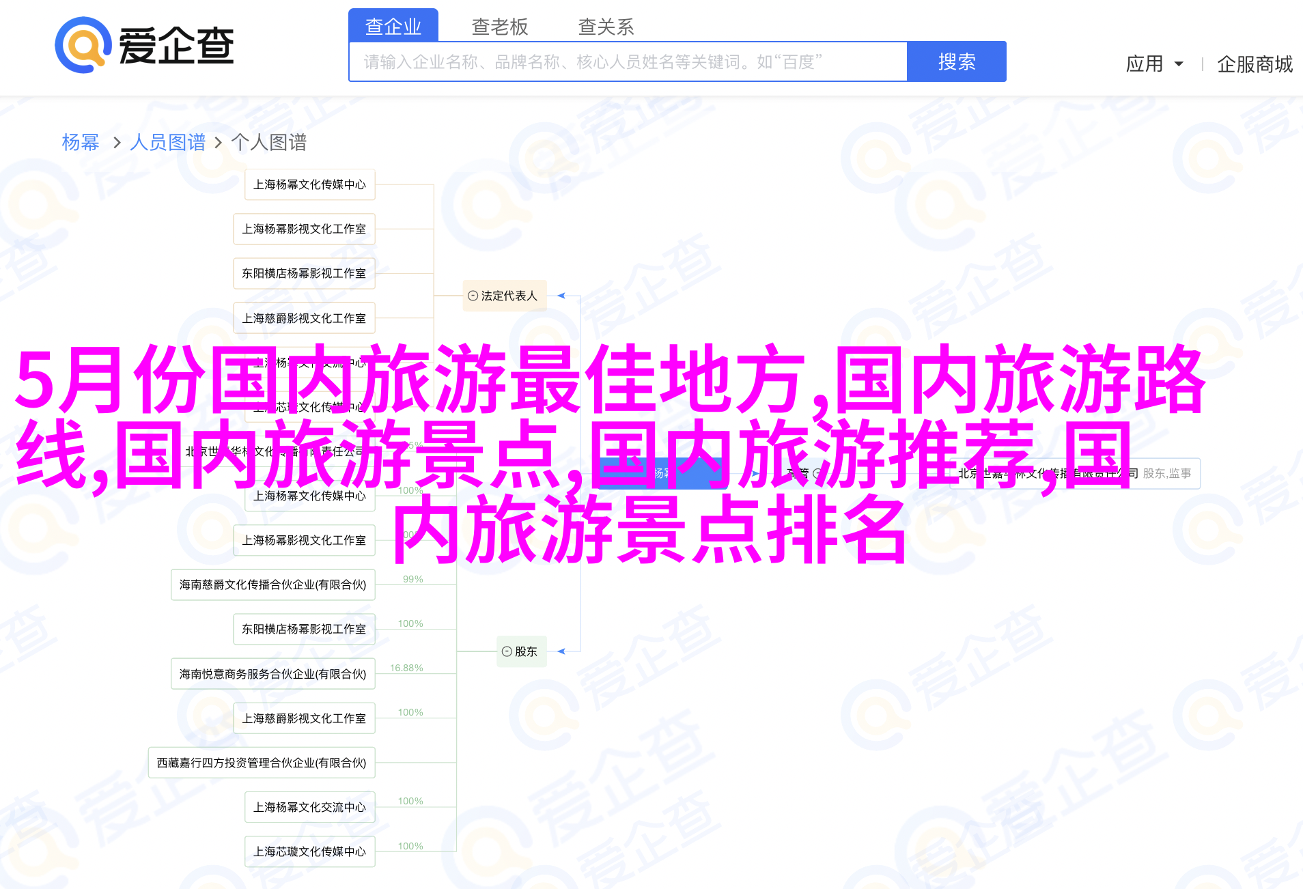Click 个人图谱 breadcrumb text
Image resolution: width=1303 pixels, height=889 pixels.
click(x=269, y=142)
